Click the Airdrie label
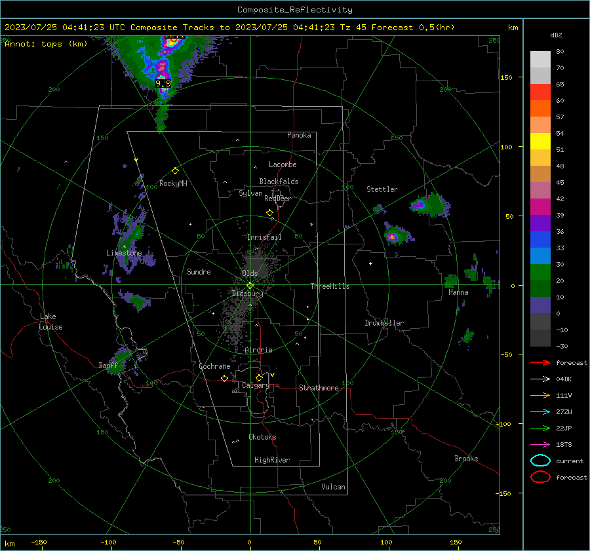 pos(258,350)
